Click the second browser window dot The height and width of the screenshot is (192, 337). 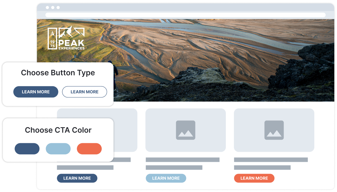tap(53, 7)
